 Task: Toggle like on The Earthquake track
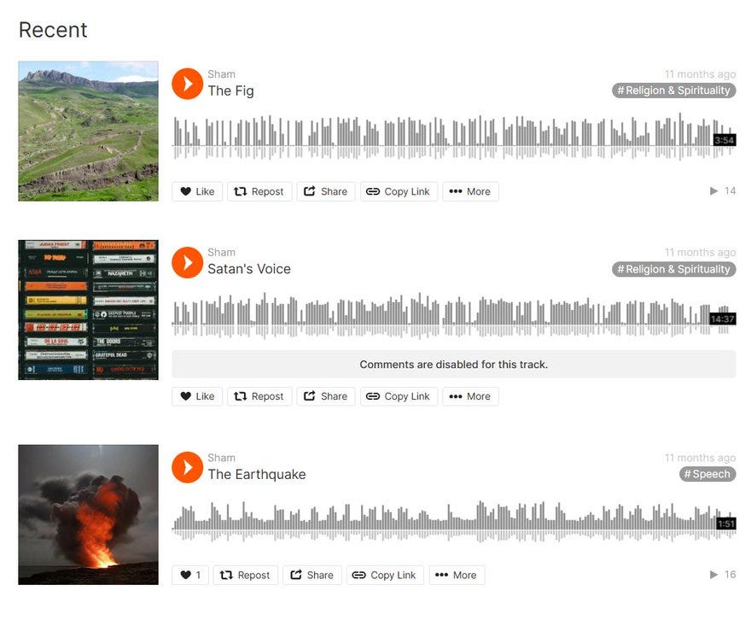pyautogui.click(x=190, y=575)
